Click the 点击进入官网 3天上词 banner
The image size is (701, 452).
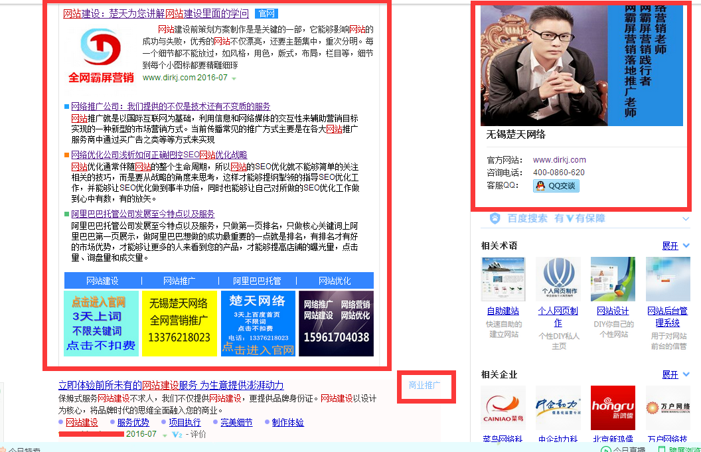pos(101,323)
